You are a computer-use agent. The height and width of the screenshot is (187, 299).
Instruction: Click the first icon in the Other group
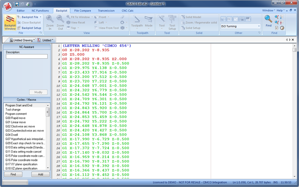point(223,19)
